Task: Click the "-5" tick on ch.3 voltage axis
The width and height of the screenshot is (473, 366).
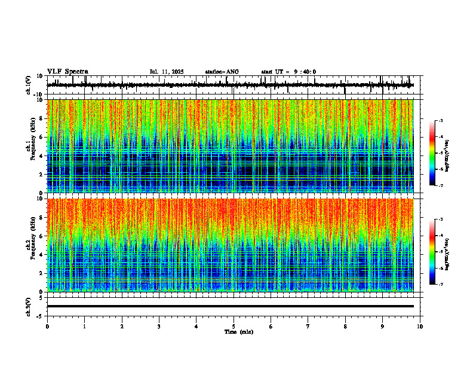Action: (x=40, y=316)
